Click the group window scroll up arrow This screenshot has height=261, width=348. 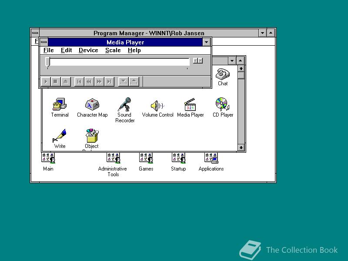click(241, 69)
